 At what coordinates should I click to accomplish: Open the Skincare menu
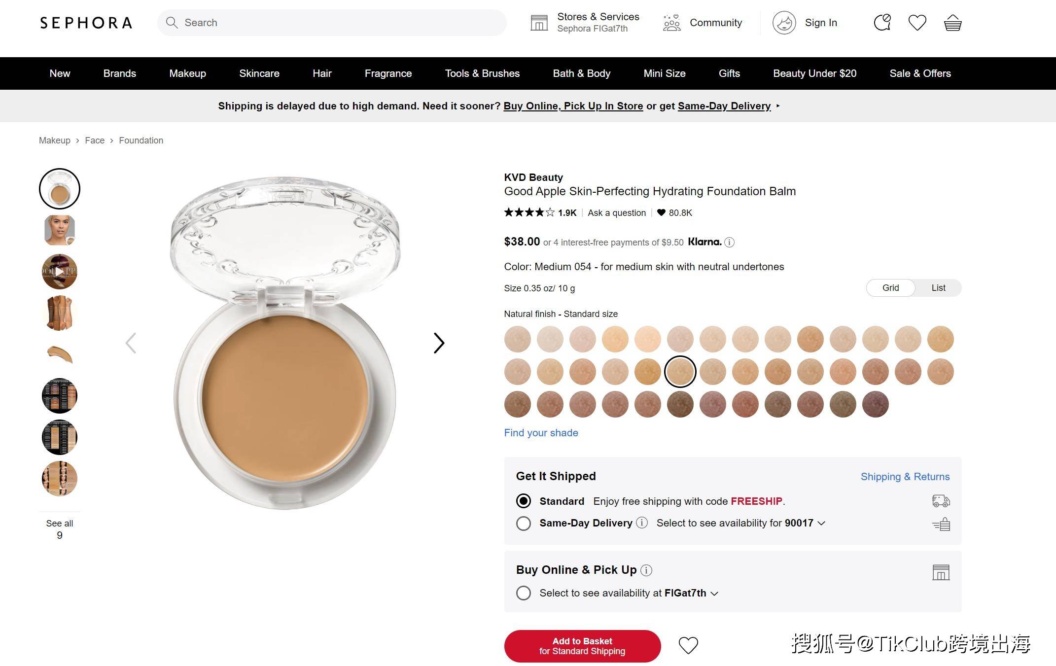259,73
